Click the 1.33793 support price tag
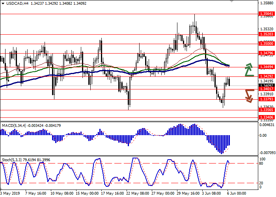 pyautogui.click(x=267, y=99)
